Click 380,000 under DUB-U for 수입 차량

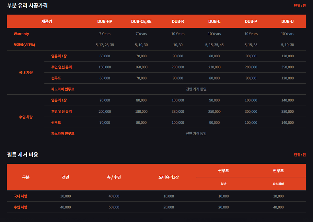coord(287,111)
